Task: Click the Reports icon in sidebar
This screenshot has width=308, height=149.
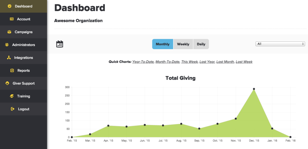Action: (x=12, y=70)
